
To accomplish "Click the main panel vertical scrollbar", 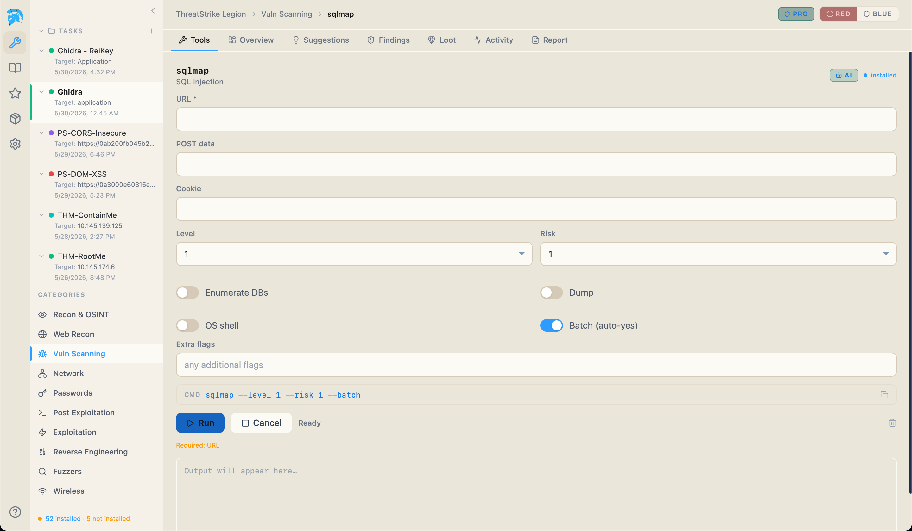I will click(910, 273).
